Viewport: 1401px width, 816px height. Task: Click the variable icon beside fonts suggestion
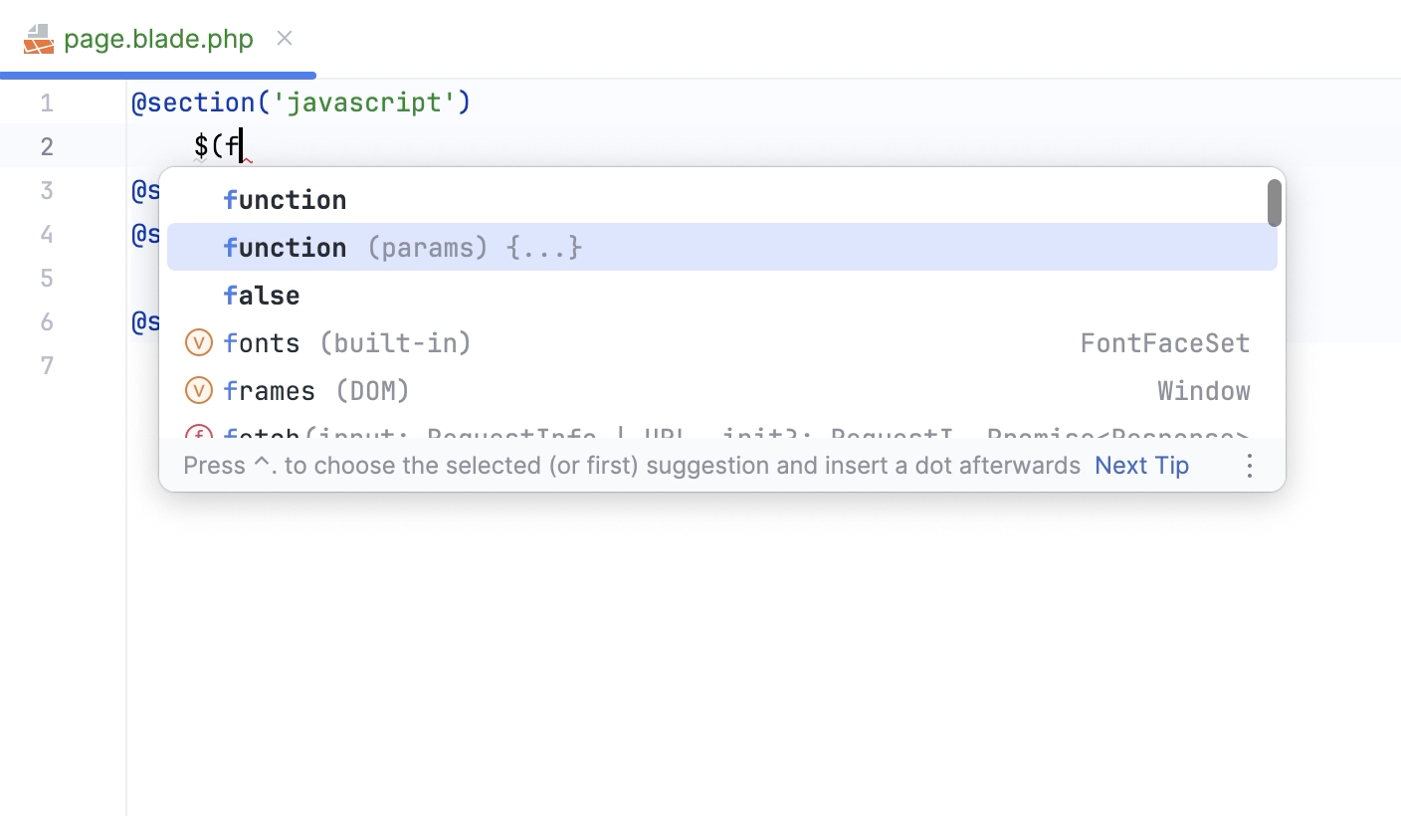click(199, 342)
